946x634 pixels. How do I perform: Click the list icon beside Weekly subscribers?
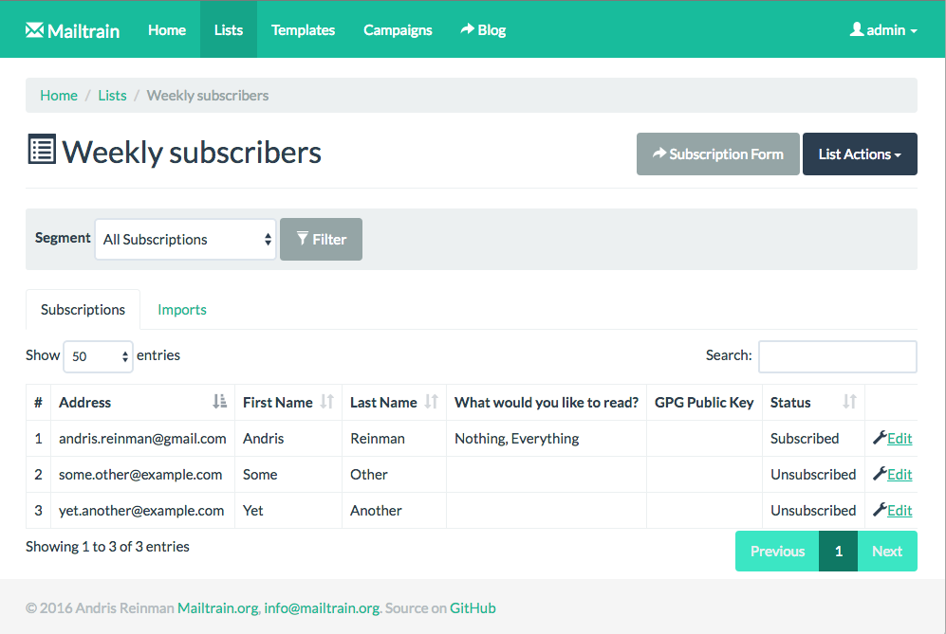42,151
